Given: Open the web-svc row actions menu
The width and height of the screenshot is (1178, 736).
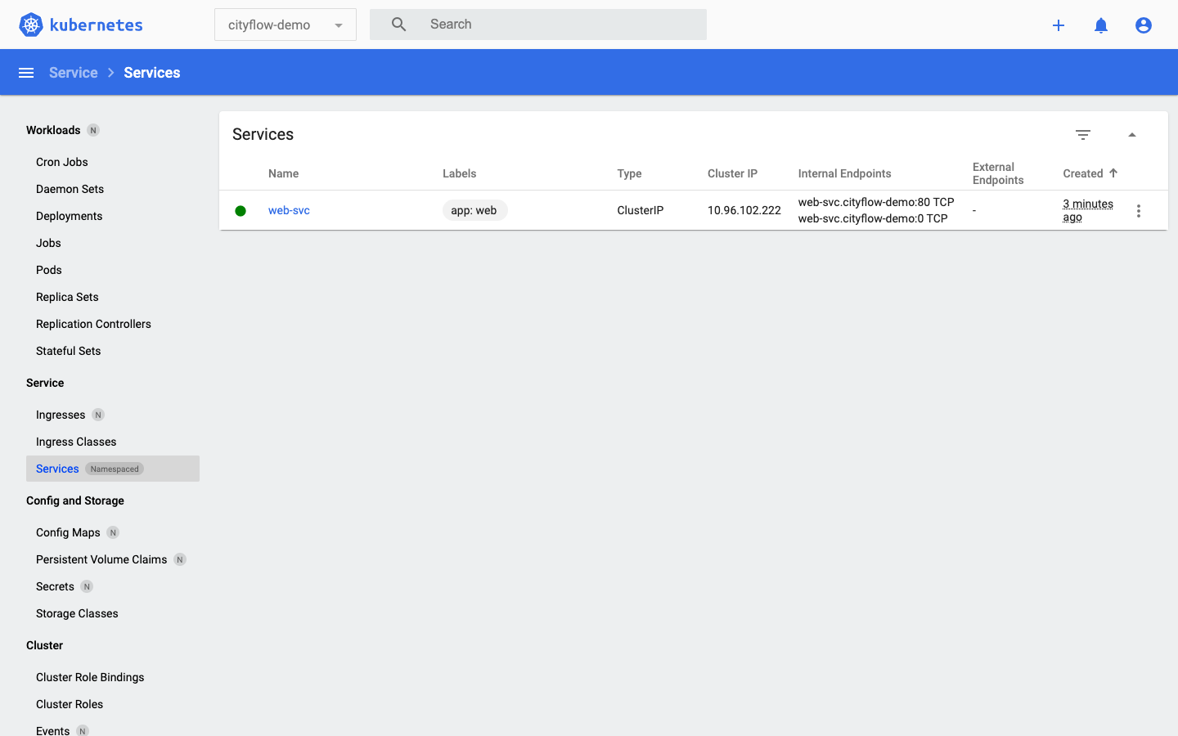Looking at the screenshot, I should coord(1139,211).
